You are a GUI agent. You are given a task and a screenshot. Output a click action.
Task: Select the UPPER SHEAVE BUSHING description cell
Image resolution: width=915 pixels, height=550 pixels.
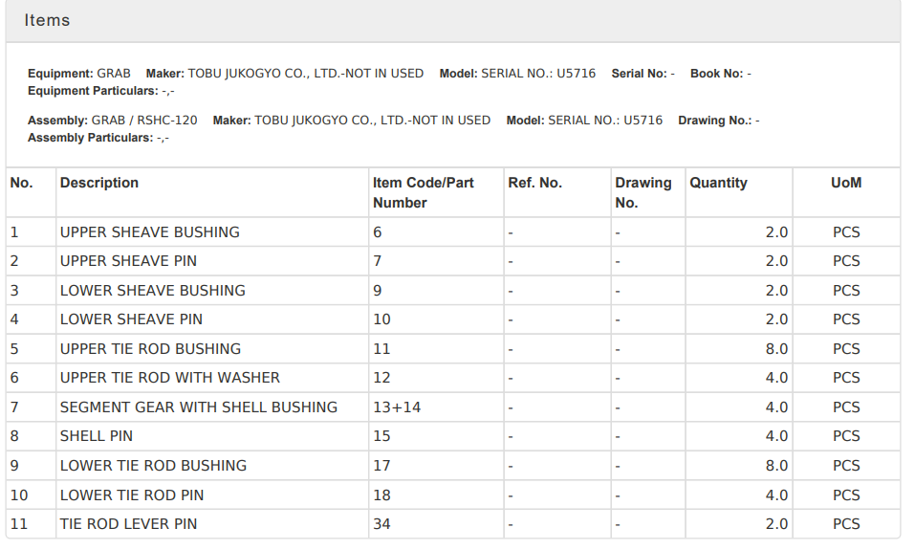[x=149, y=232]
